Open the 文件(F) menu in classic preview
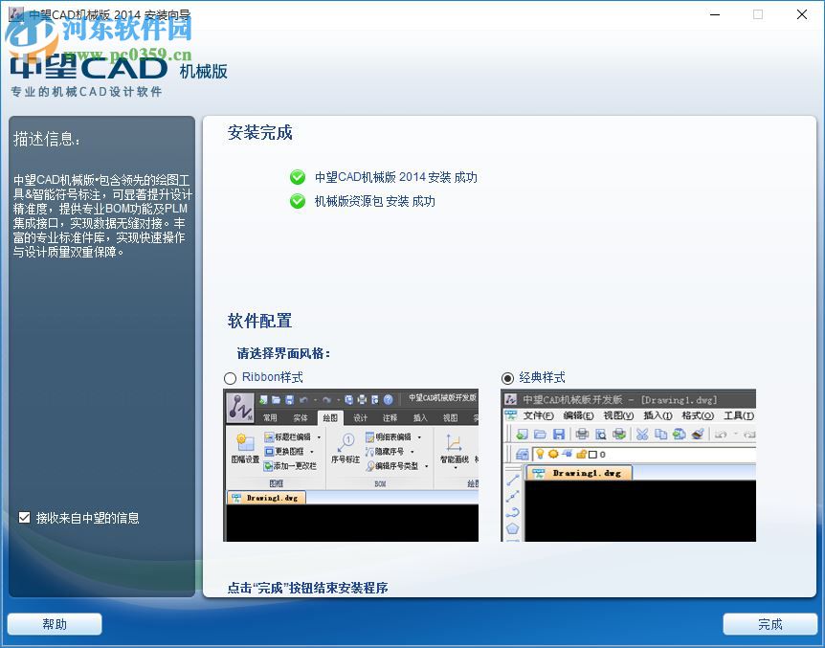 536,413
